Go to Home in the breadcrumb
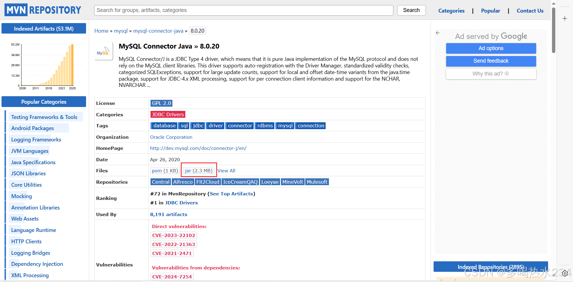This screenshot has height=282, width=573. tap(101, 31)
